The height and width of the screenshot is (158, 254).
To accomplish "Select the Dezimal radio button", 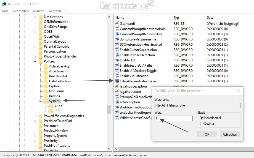I will 202,124.
